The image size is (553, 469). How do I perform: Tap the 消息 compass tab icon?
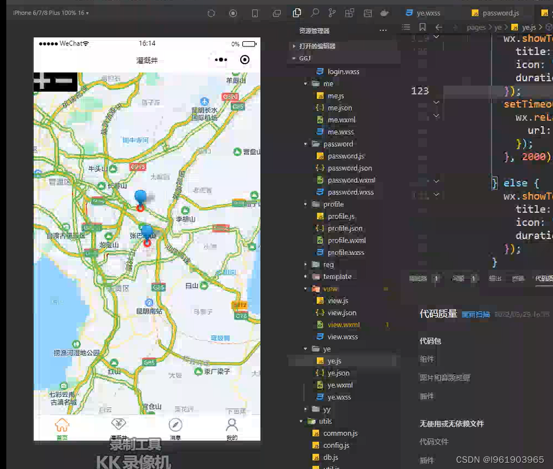(x=175, y=425)
